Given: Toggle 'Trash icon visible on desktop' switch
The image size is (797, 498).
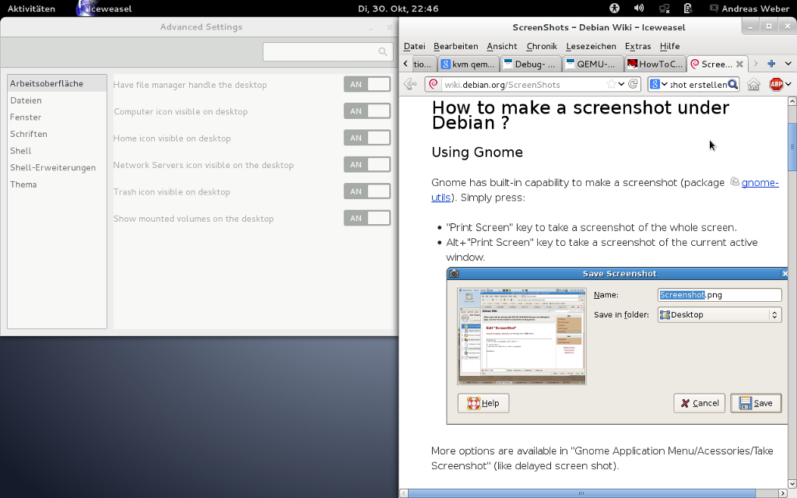Looking at the screenshot, I should [x=367, y=191].
